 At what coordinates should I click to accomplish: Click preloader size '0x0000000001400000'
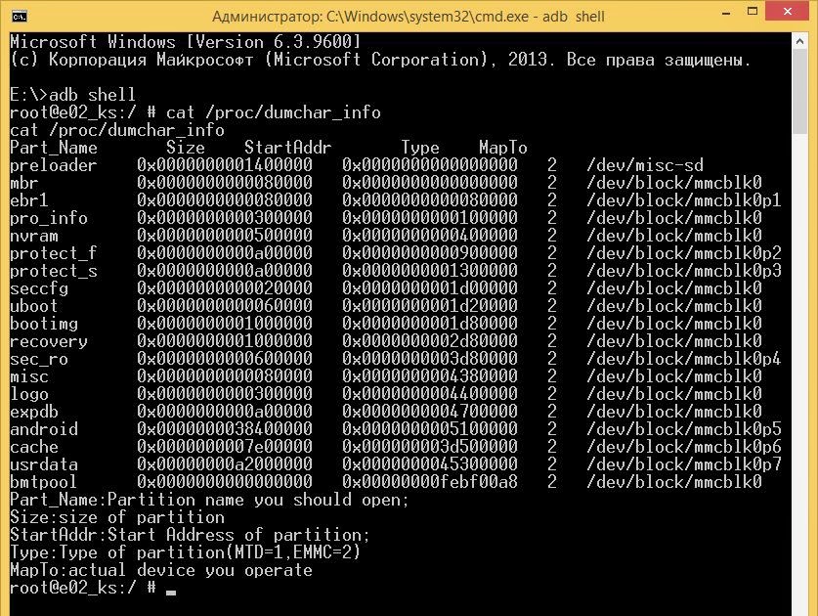225,165
